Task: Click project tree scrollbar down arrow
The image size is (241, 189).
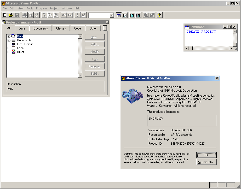Action: pos(80,75)
